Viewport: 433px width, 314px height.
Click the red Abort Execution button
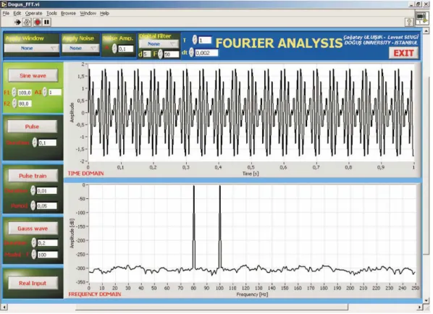[37, 22]
